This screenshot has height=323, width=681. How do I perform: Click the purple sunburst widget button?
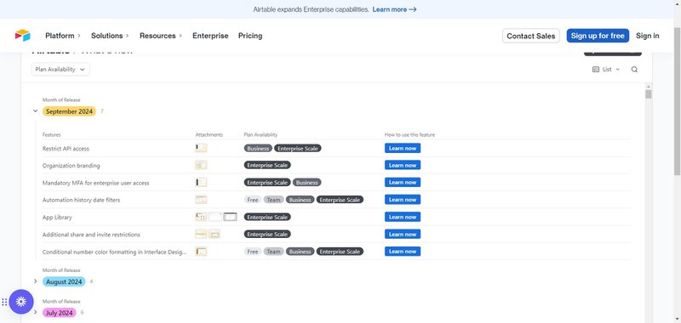21,302
